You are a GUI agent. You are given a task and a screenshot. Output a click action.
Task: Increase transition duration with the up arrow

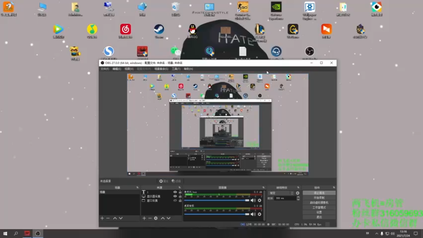click(298, 197)
